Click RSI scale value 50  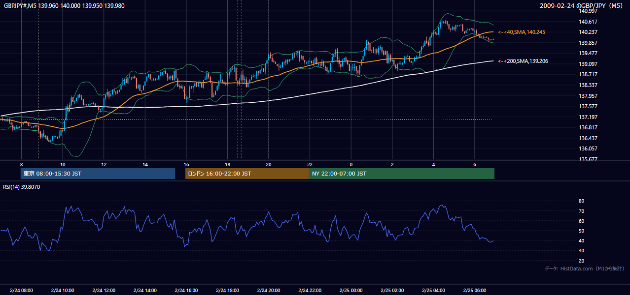[x=582, y=231]
